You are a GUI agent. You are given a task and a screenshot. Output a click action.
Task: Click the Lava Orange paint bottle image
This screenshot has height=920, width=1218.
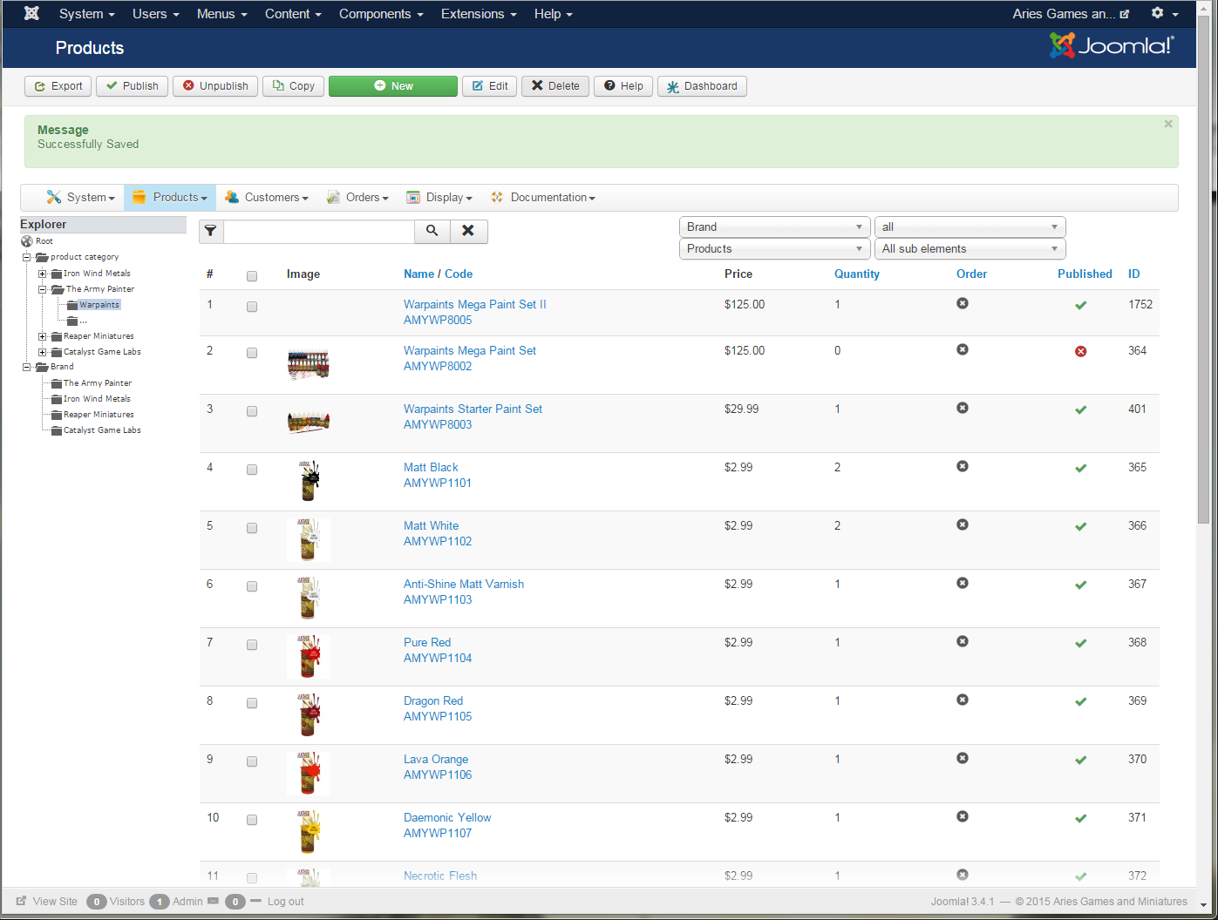click(309, 773)
